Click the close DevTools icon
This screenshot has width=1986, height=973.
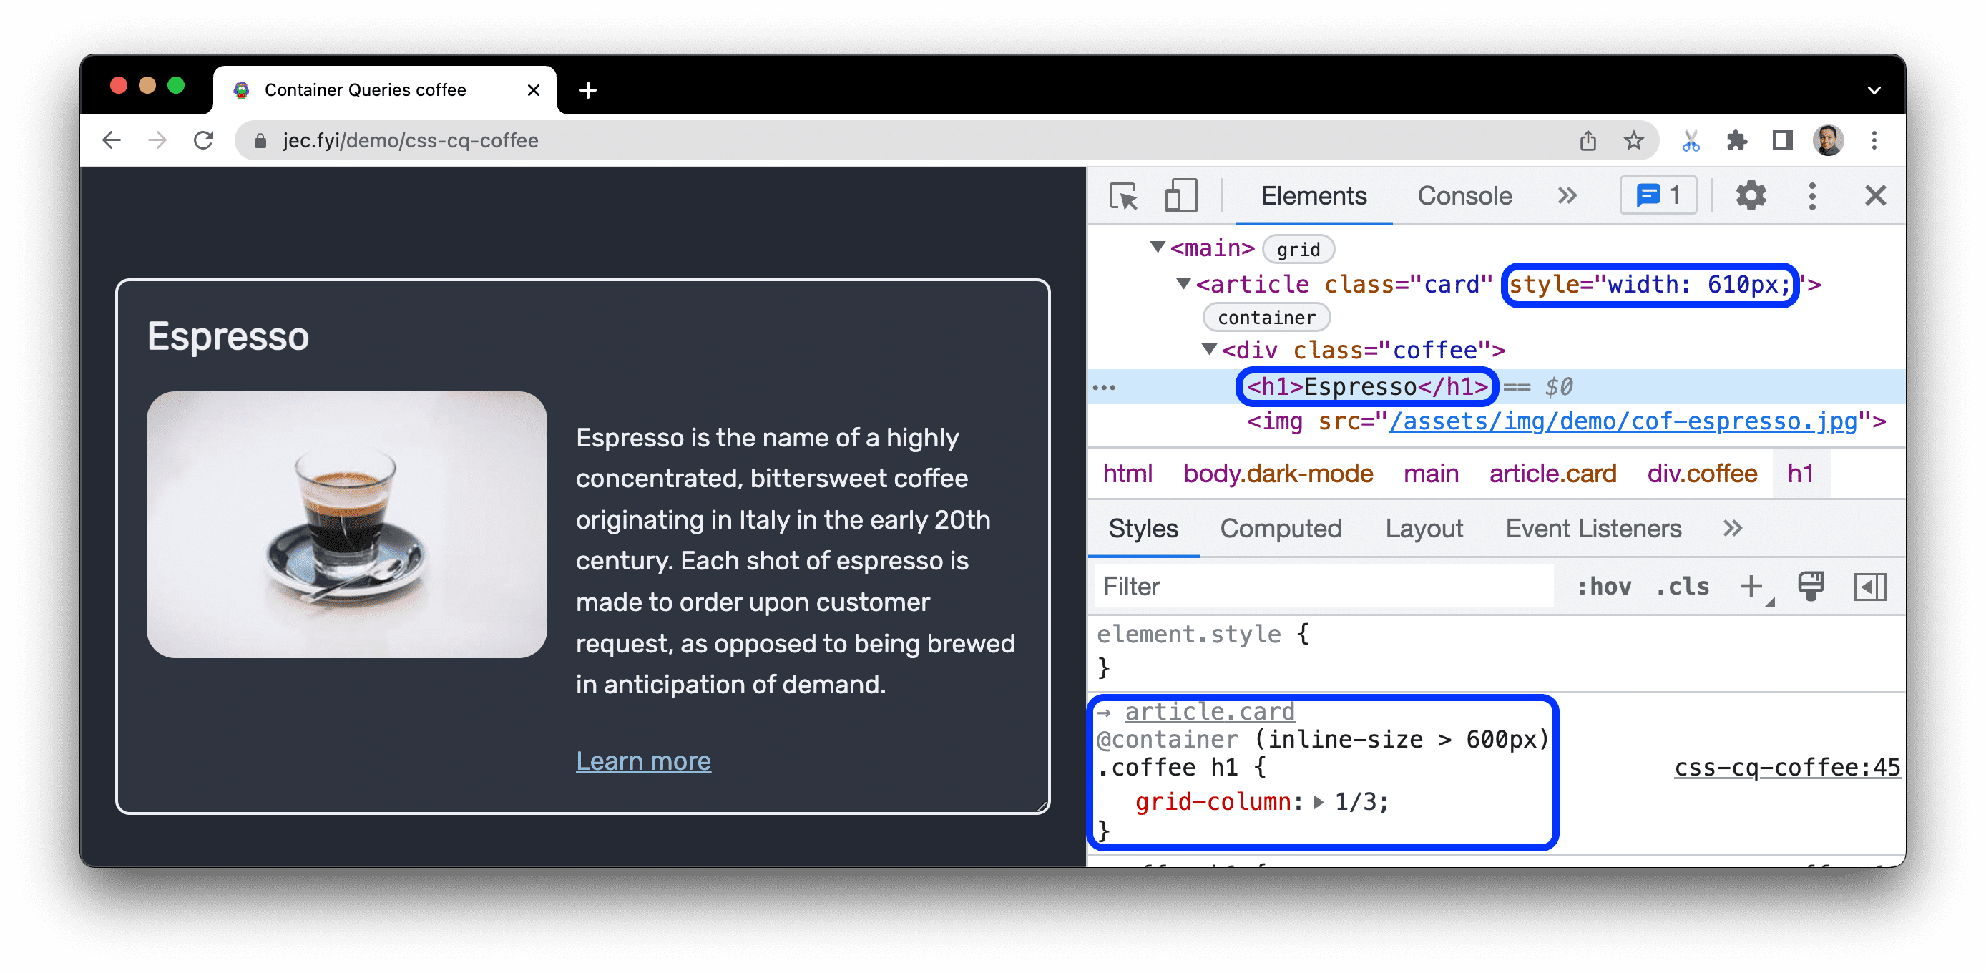tap(1879, 195)
